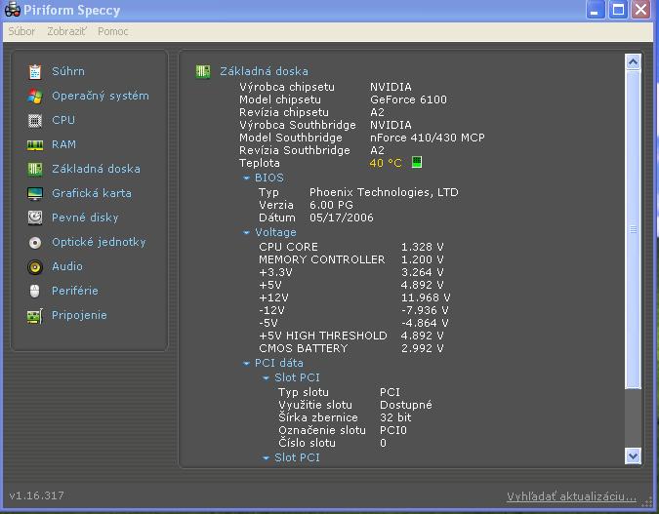Click the 11.968 V value

click(426, 297)
